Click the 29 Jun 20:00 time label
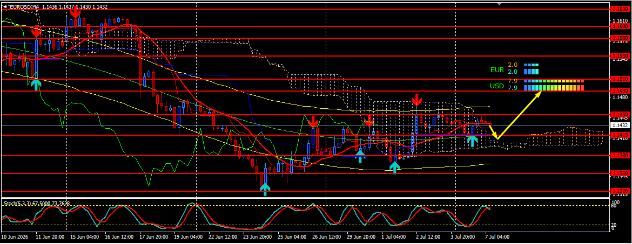Screen dimensions: 632x244 [x=361, y=237]
